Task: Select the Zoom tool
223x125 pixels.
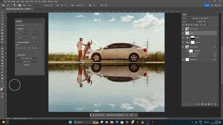Action: [2, 81]
